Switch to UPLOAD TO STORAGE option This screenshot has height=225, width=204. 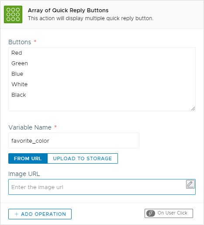click(83, 158)
